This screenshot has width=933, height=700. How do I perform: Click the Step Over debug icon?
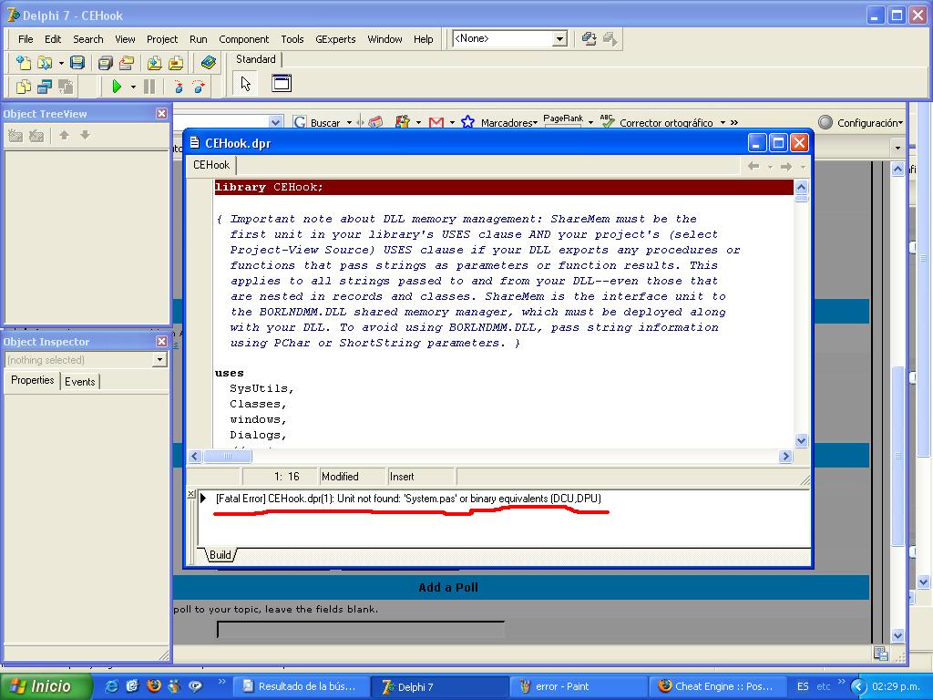pyautogui.click(x=199, y=87)
